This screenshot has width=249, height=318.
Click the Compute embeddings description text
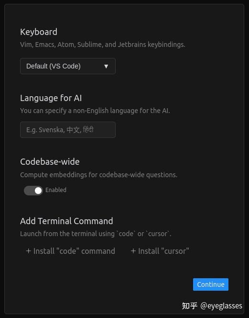tap(99, 175)
